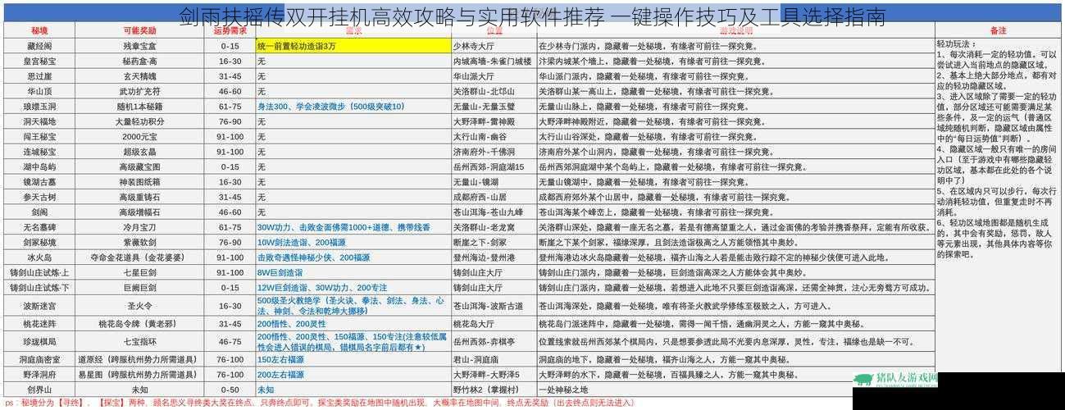Click the 桃花岛大厅 location cell
This screenshot has height=410, width=1065.
pyautogui.click(x=494, y=324)
